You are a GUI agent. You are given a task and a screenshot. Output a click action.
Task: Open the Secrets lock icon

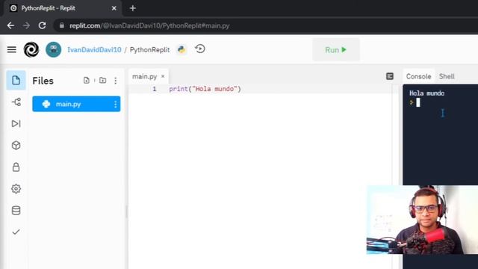pyautogui.click(x=16, y=167)
